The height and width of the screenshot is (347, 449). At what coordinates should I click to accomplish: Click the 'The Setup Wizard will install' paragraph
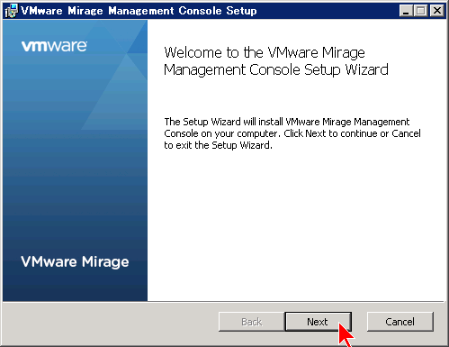(292, 133)
